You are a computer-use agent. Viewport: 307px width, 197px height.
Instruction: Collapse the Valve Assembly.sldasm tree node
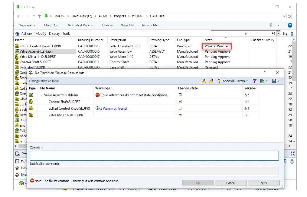pos(42,95)
